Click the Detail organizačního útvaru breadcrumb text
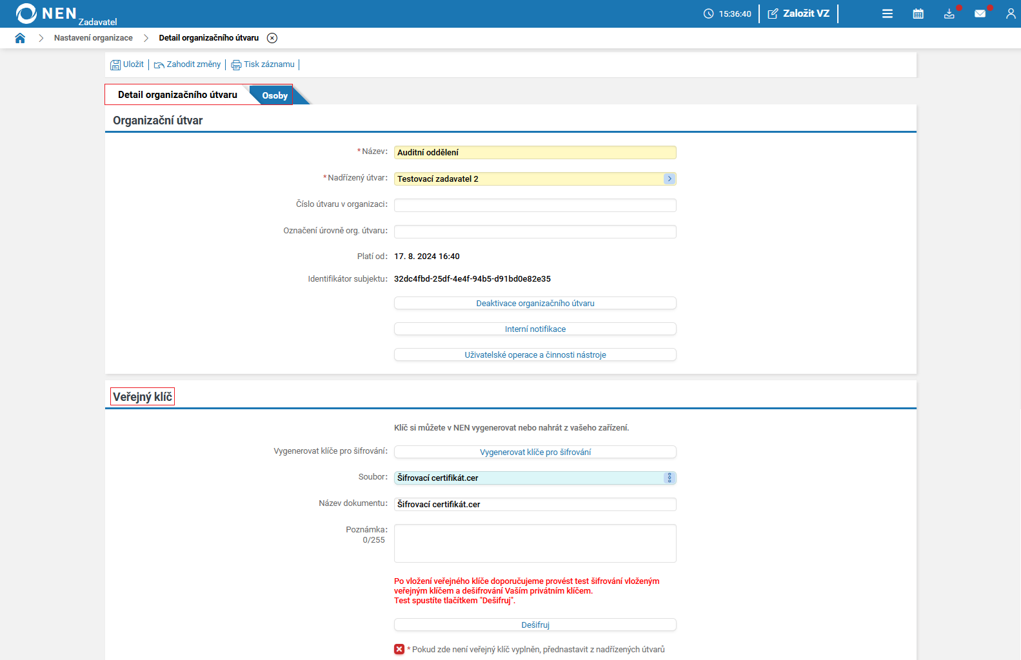The width and height of the screenshot is (1021, 660). click(209, 38)
